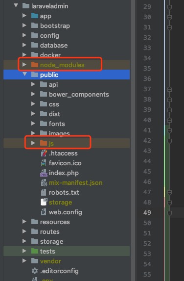Toggle code fold marker on line 29

point(169,7)
